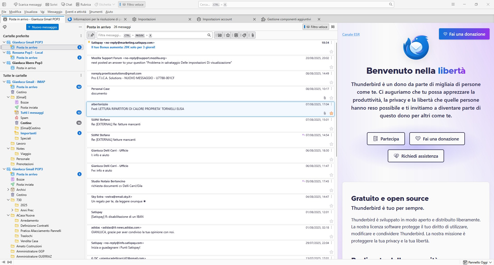Switch to the Impostazioni account tab
The height and width of the screenshot is (265, 494).
click(x=217, y=19)
